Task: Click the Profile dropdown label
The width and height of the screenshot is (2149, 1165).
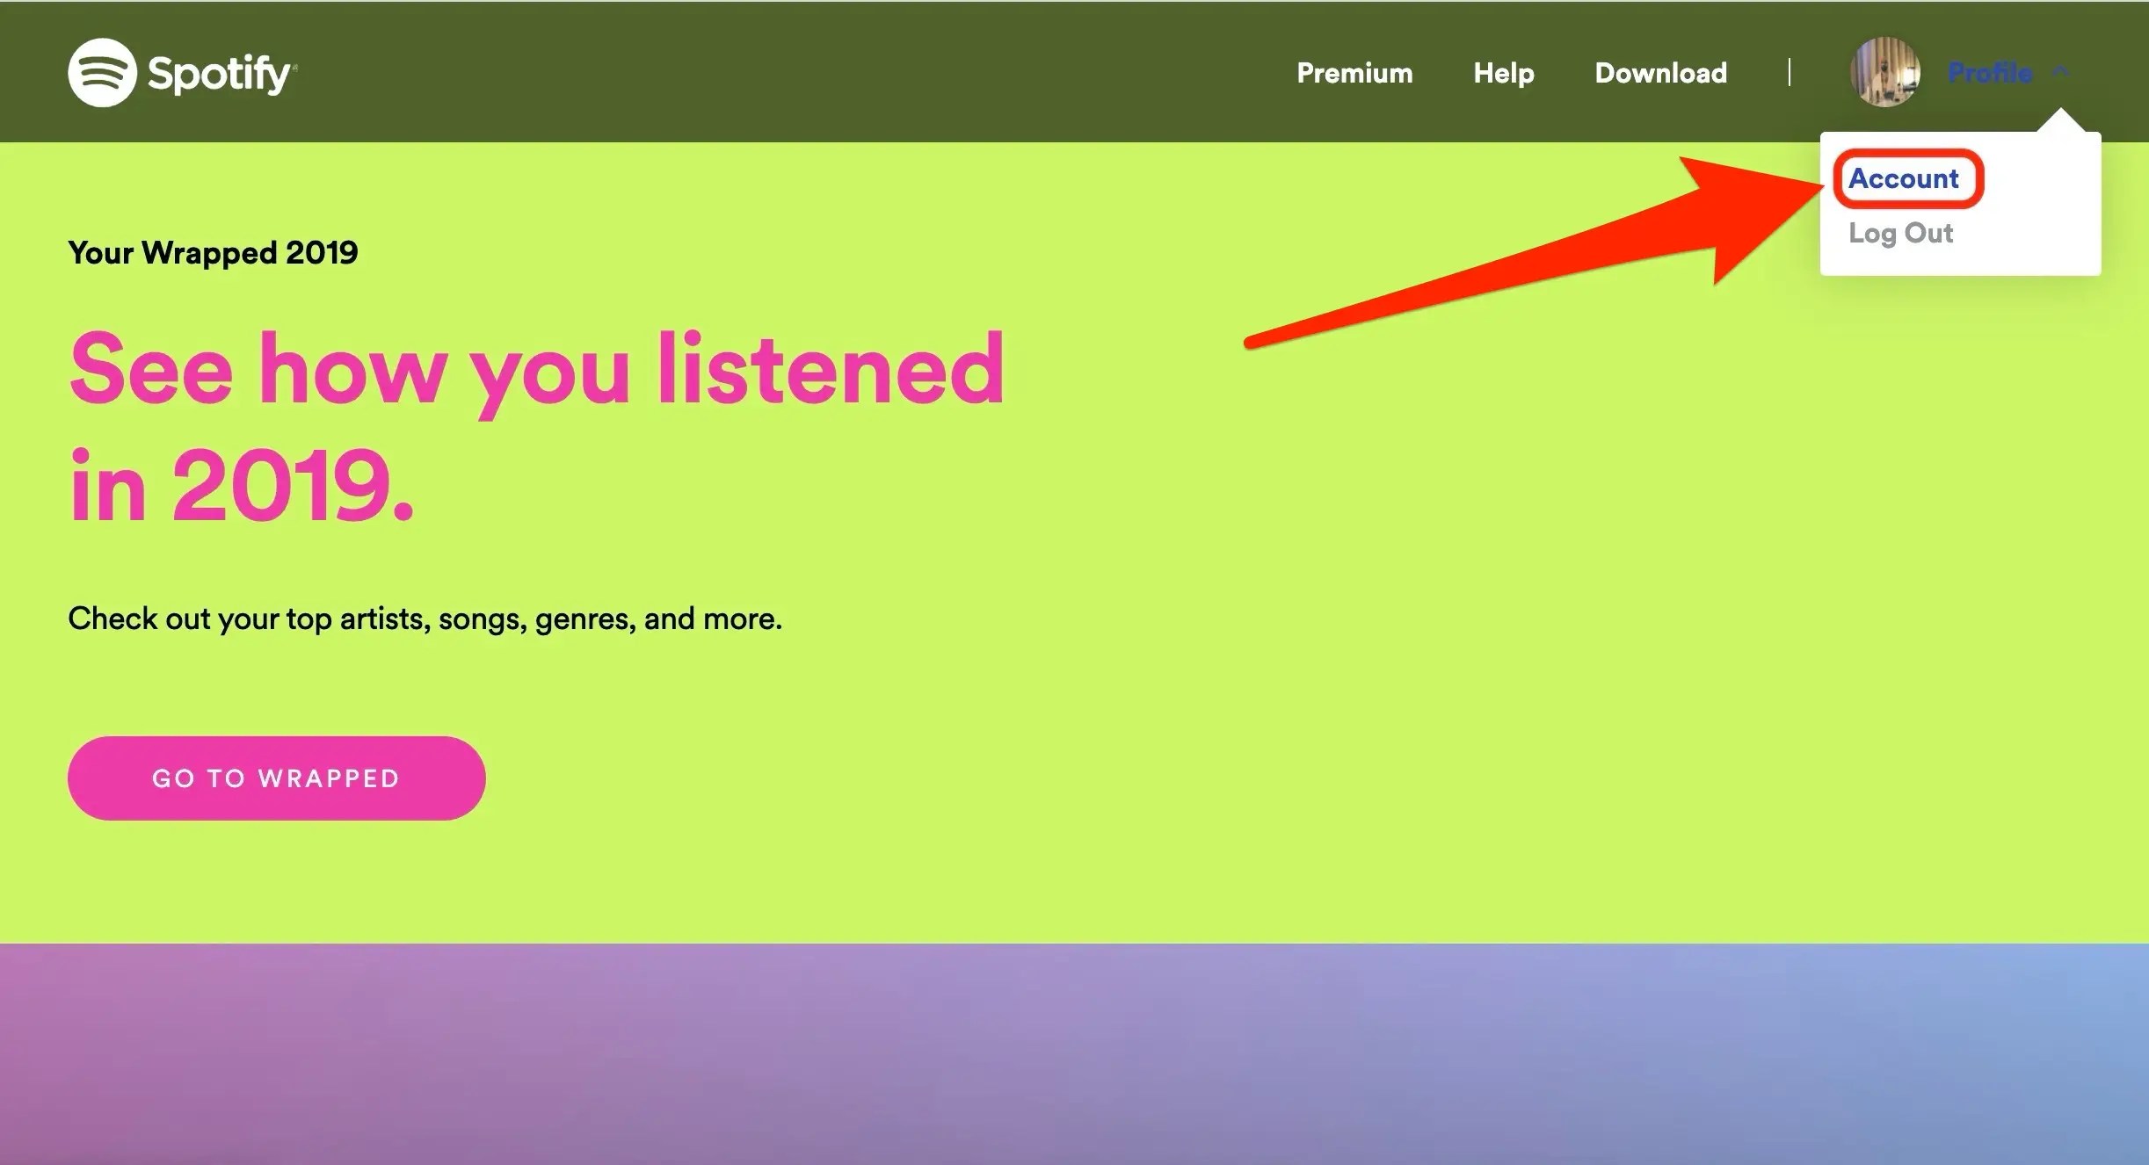Action: [x=1990, y=72]
